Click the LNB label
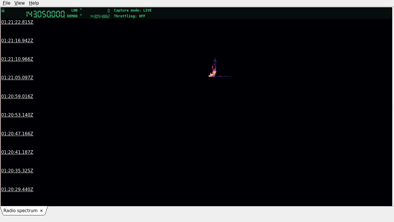The width and height of the screenshot is (394, 222). [74, 10]
